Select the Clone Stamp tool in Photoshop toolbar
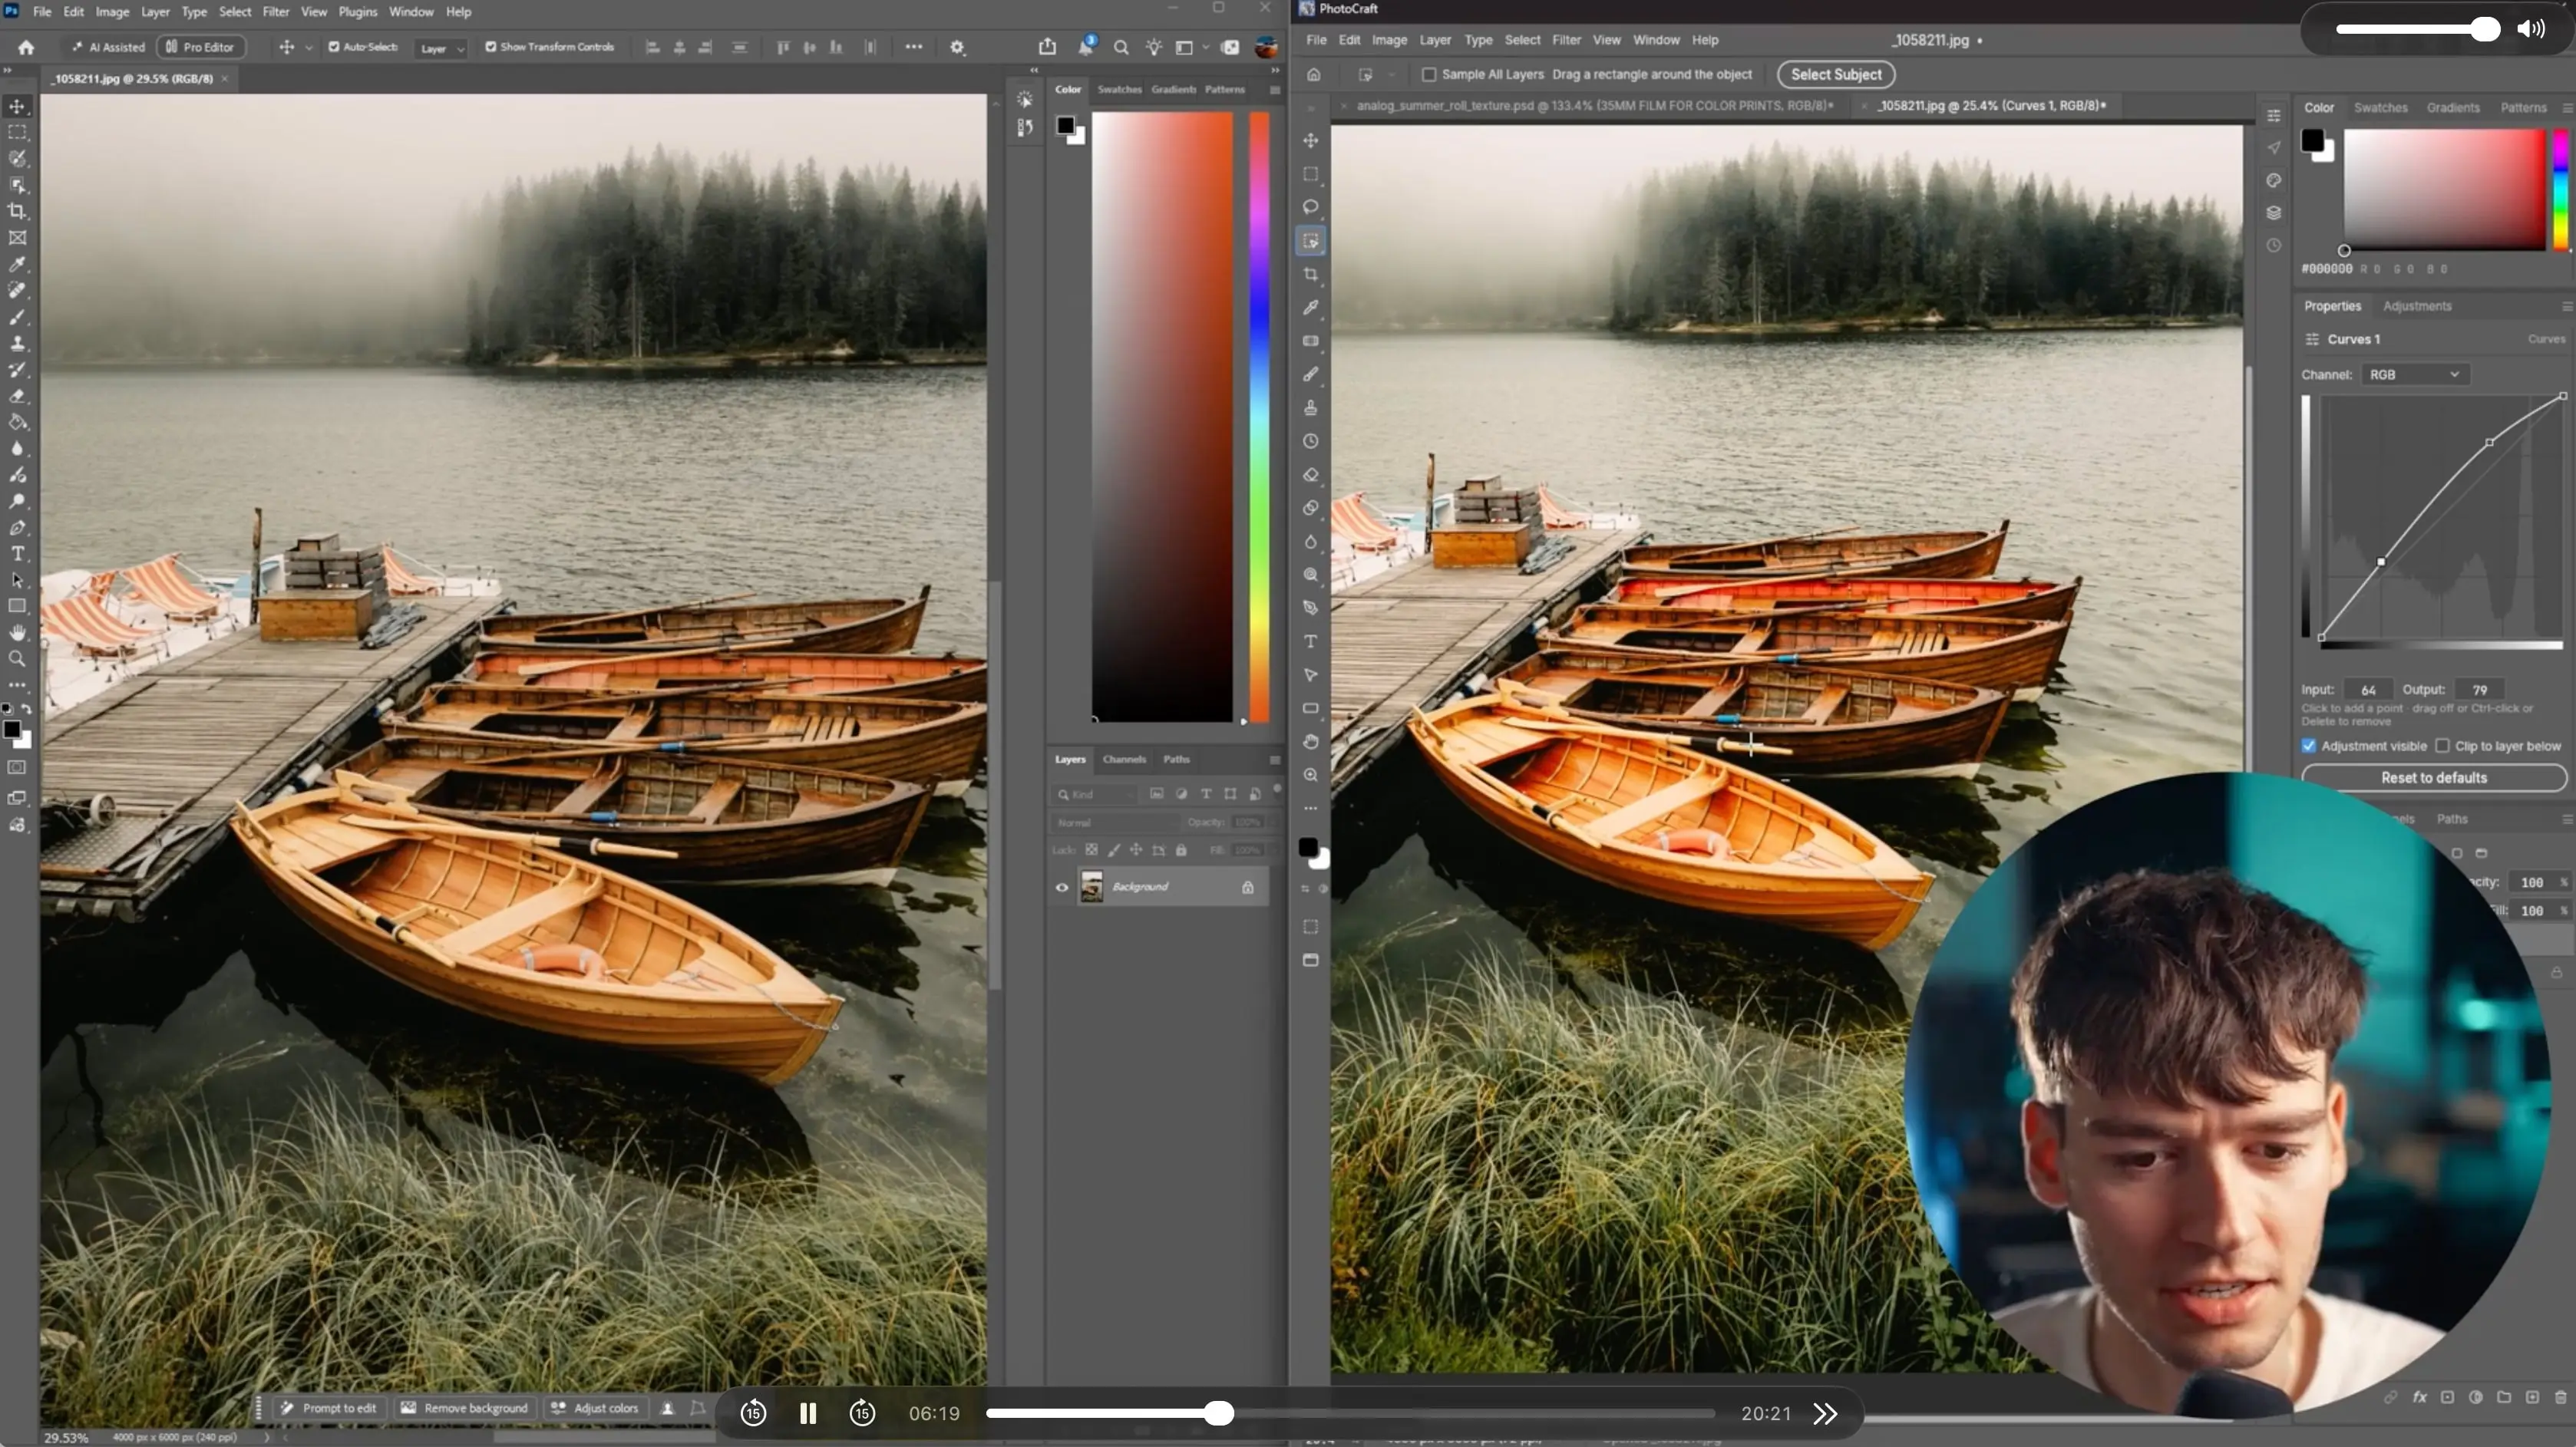 pos(17,343)
